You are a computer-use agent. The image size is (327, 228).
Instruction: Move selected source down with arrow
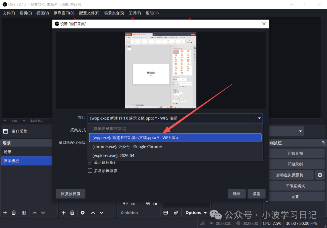click(102, 213)
